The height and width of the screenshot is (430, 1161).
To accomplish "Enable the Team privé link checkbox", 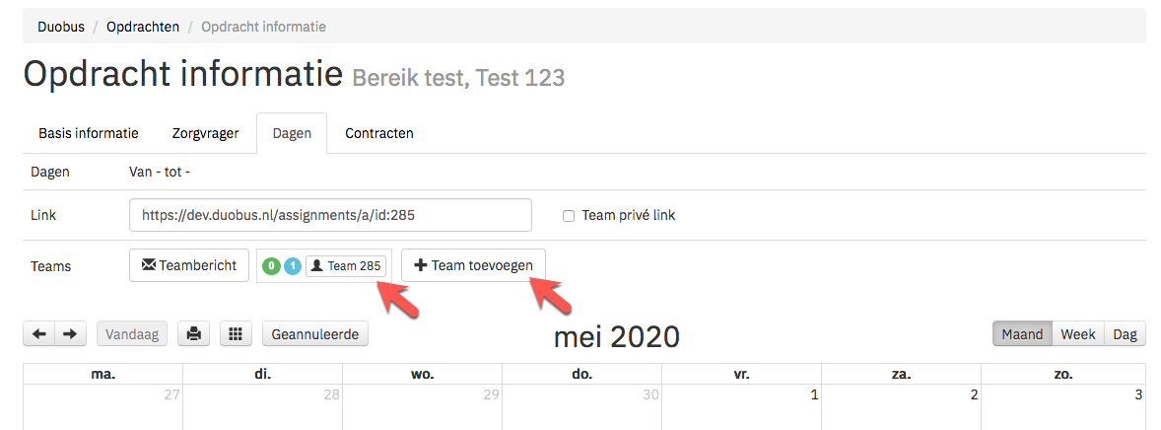I will coord(569,216).
